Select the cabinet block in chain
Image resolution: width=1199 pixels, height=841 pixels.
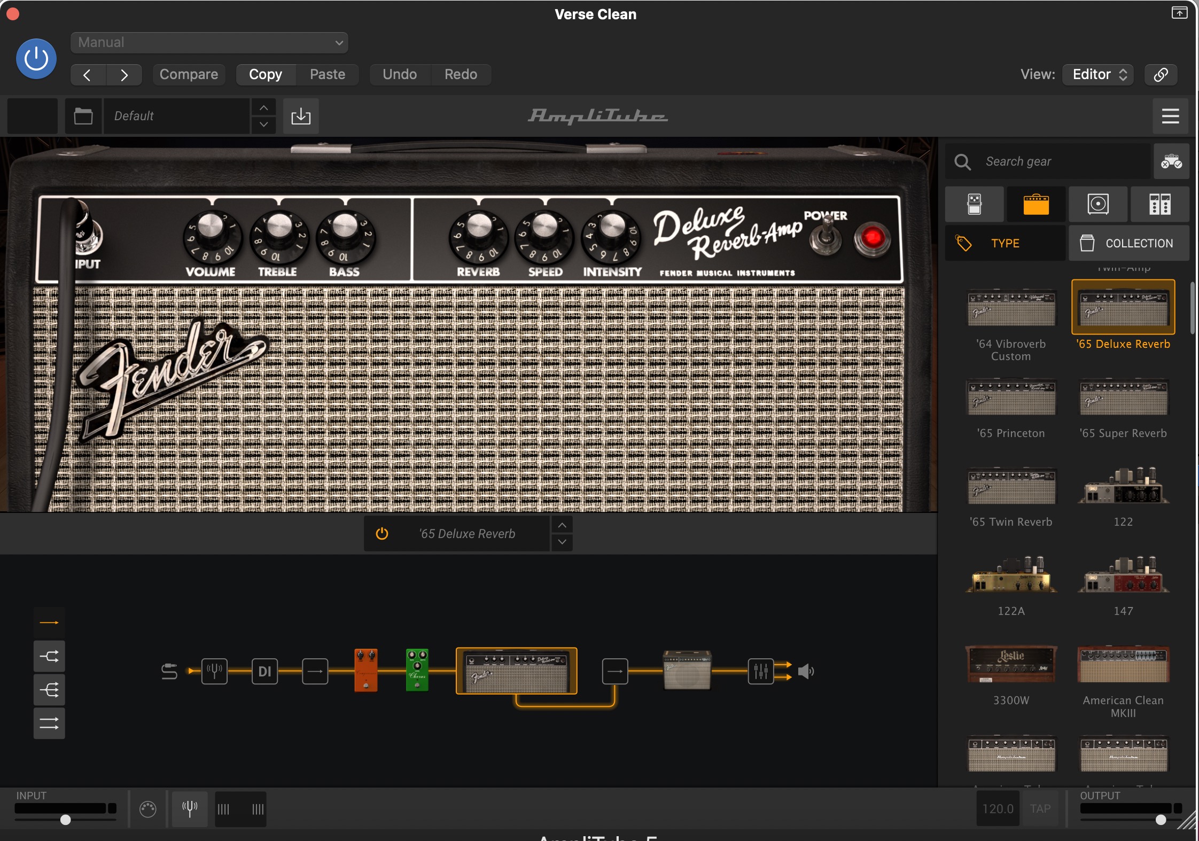[x=687, y=670]
